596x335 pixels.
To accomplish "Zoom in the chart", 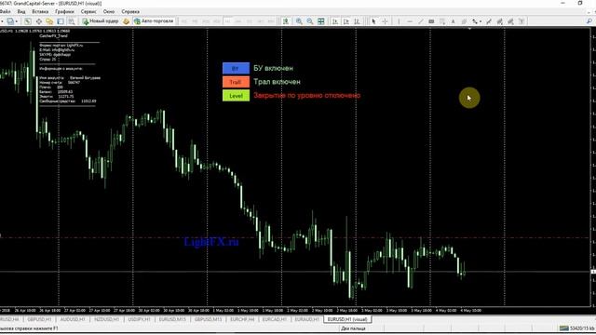I will 299,21.
